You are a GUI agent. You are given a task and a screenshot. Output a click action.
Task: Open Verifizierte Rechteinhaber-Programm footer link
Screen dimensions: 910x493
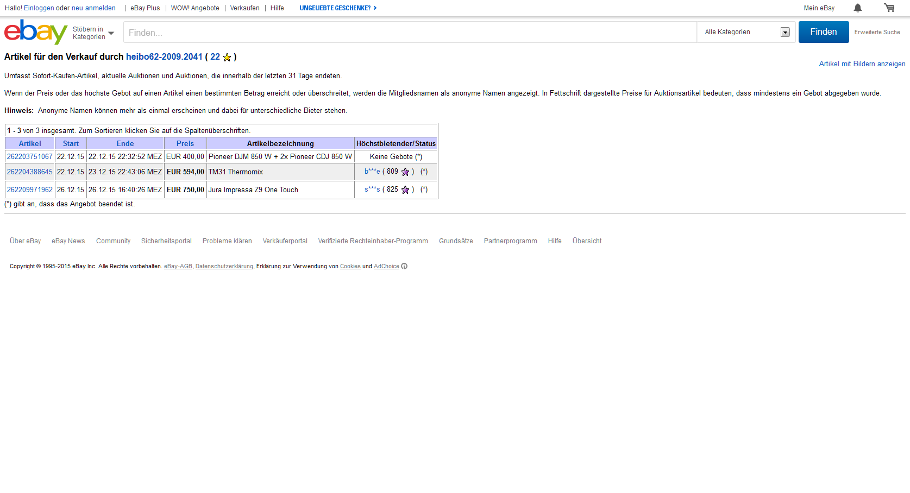point(373,241)
